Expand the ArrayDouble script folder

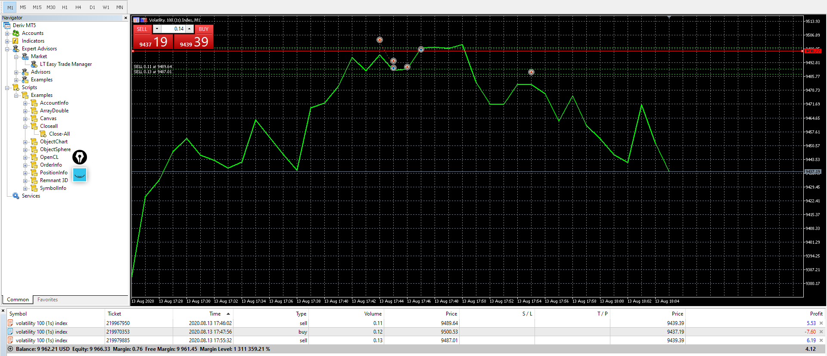click(25, 111)
